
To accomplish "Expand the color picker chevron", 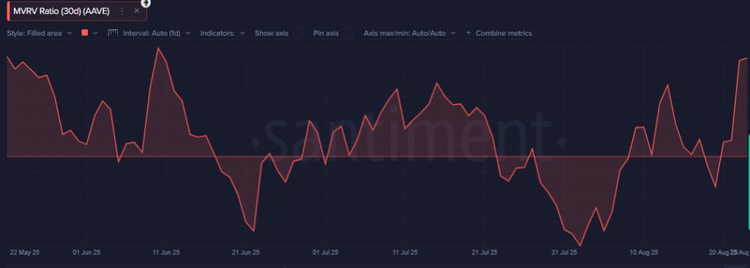I will tap(94, 33).
